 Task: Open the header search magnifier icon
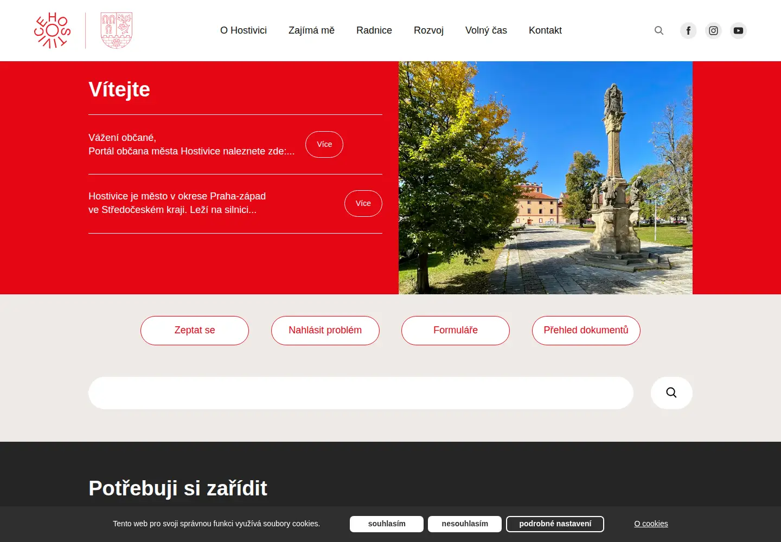point(659,30)
